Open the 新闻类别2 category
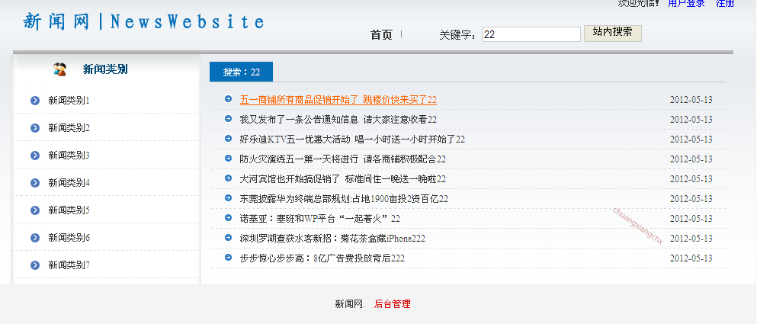Viewport: 757px width, 324px height. [x=69, y=128]
